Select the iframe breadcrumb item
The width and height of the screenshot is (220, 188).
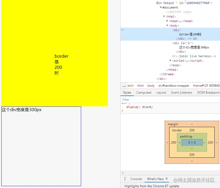click(206, 86)
